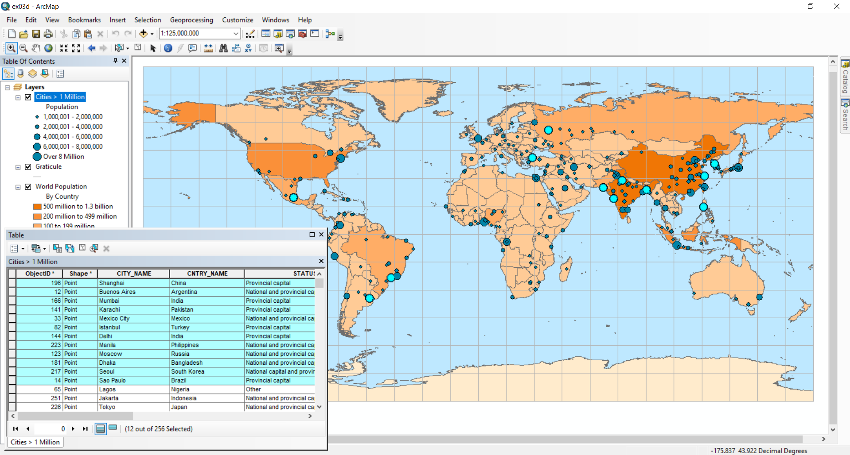Collapse the Layers data frame tree node

[7, 87]
